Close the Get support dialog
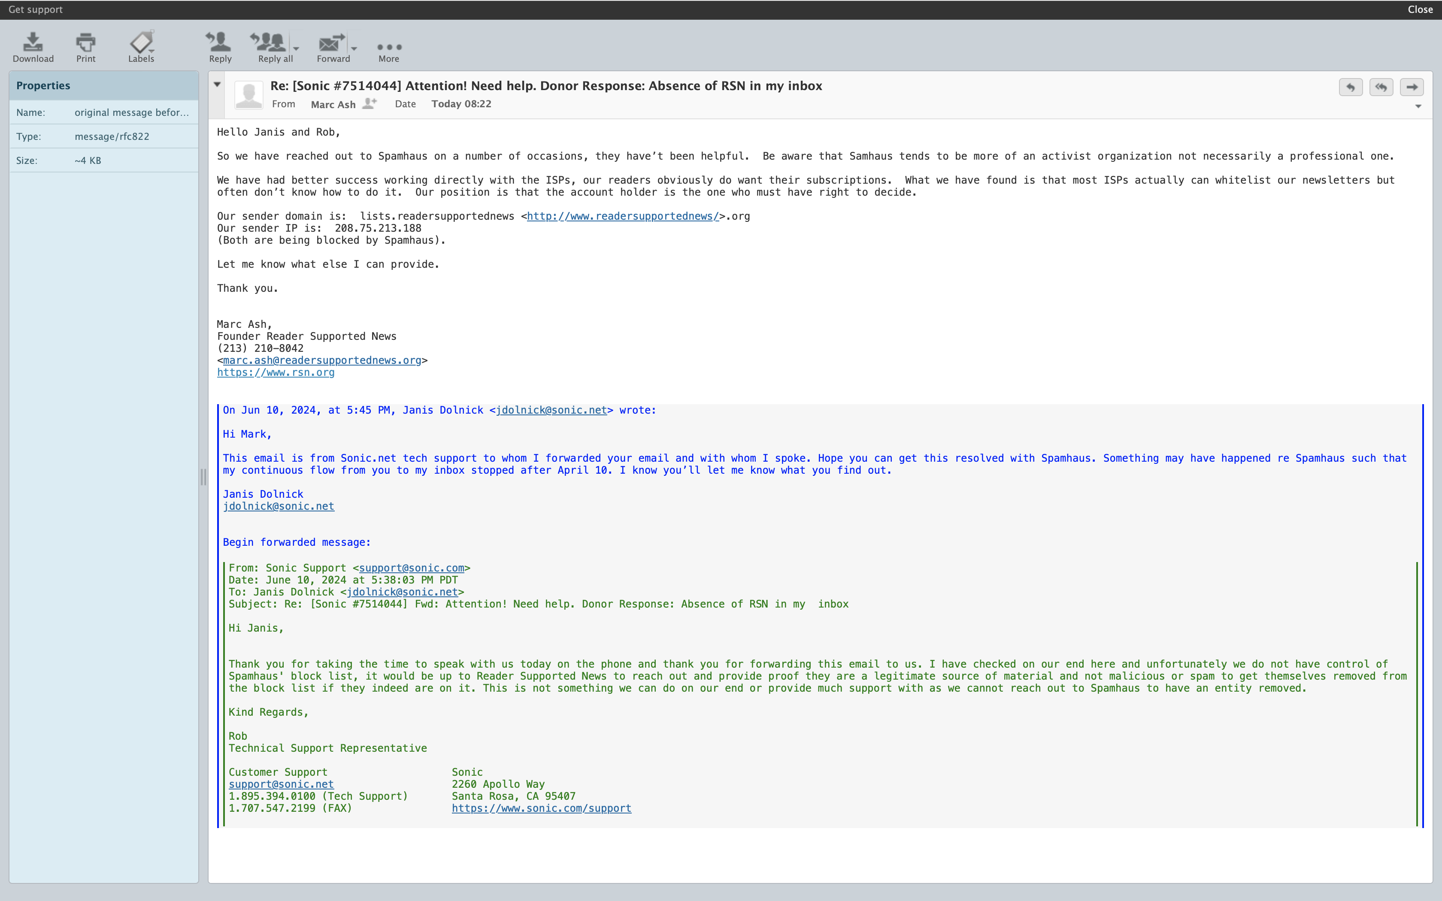This screenshot has width=1442, height=901. pos(1420,9)
